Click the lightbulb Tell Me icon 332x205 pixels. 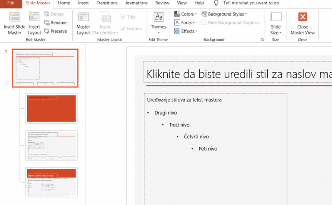(216, 3)
